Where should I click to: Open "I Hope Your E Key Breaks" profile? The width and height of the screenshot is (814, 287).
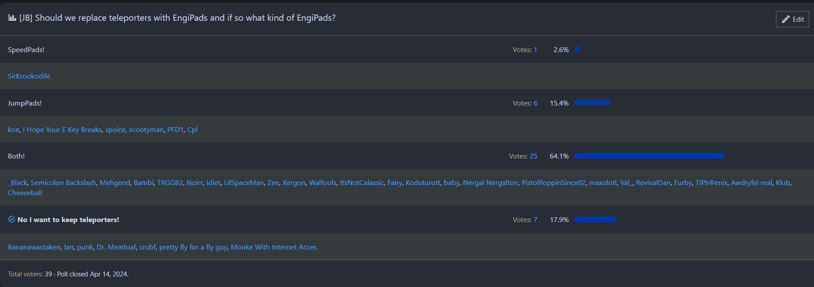(x=62, y=129)
